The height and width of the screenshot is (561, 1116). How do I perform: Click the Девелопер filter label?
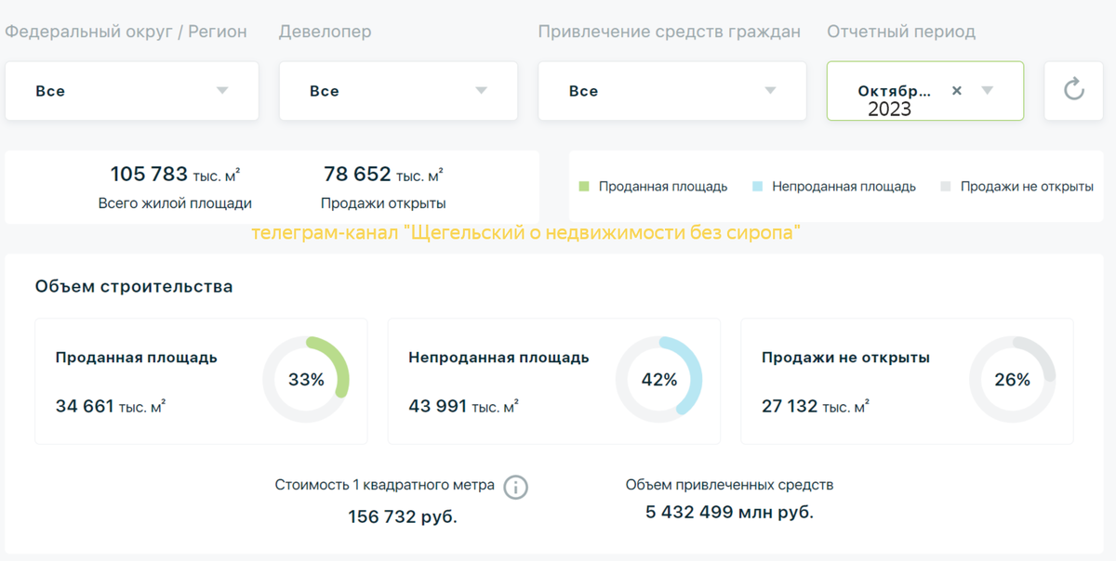[325, 32]
